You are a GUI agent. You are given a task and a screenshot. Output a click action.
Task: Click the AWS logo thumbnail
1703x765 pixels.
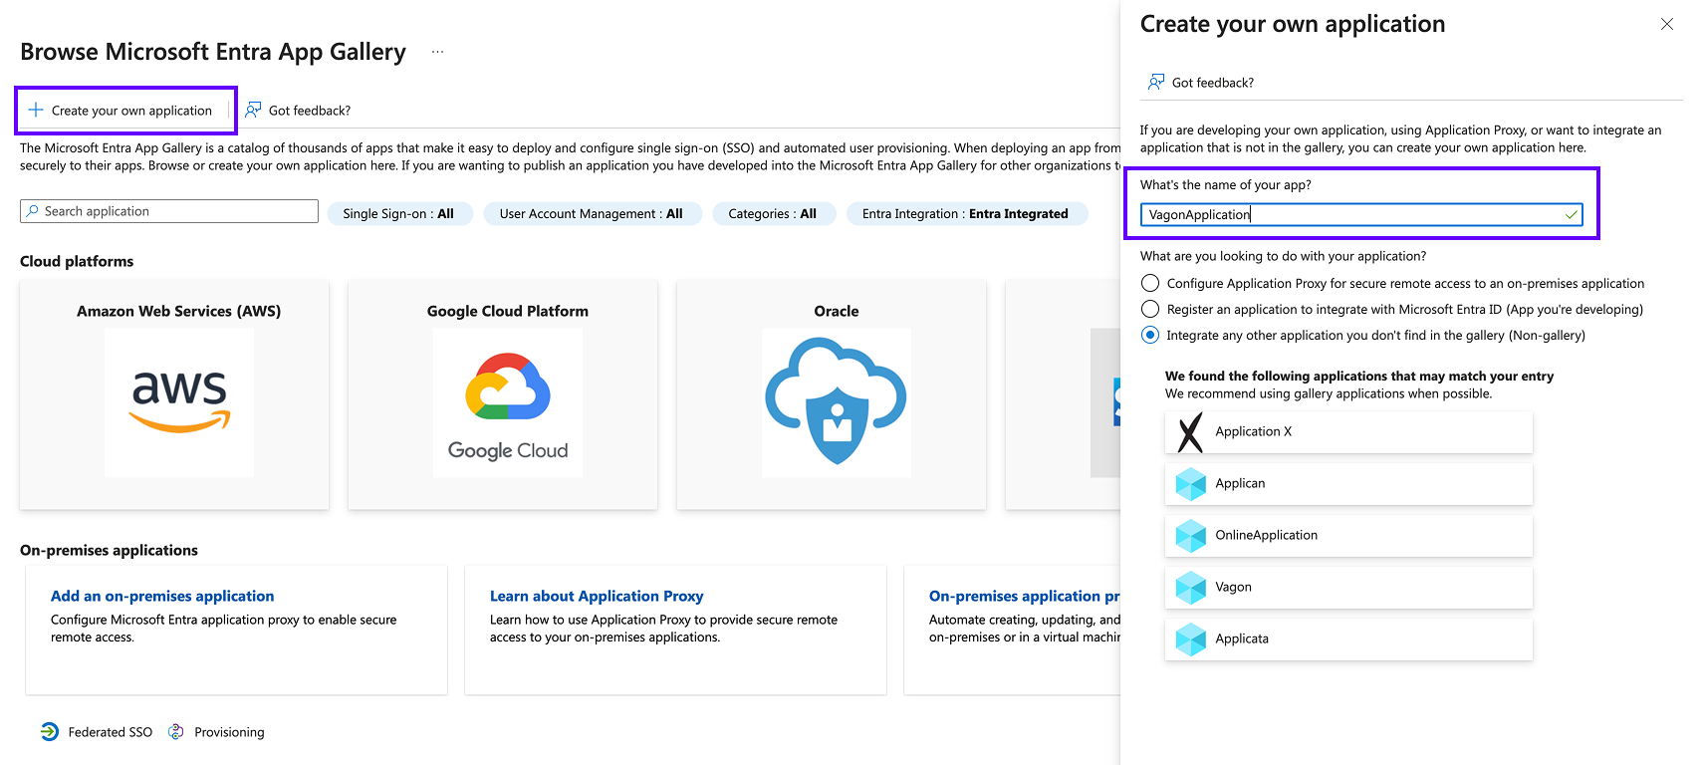179,402
